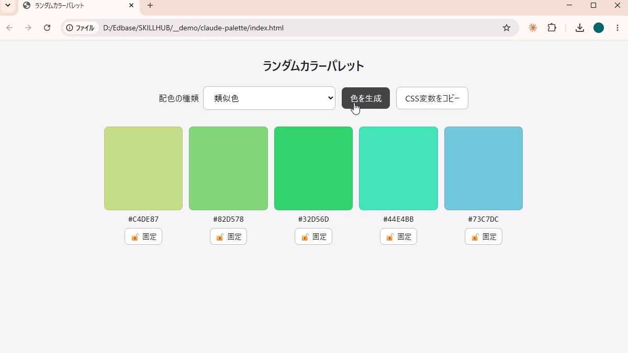Open the browser profile avatar
Image resolution: width=628 pixels, height=353 pixels.
coord(599,28)
